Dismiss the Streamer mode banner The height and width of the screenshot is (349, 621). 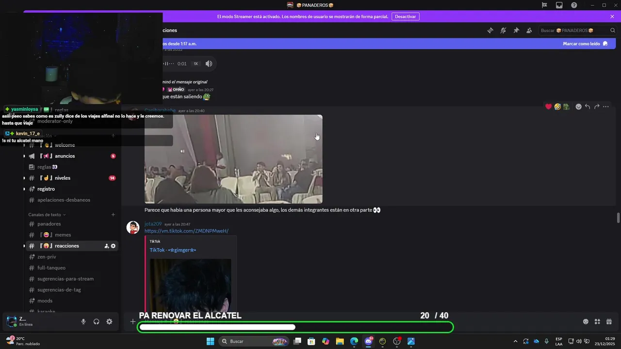(x=612, y=16)
